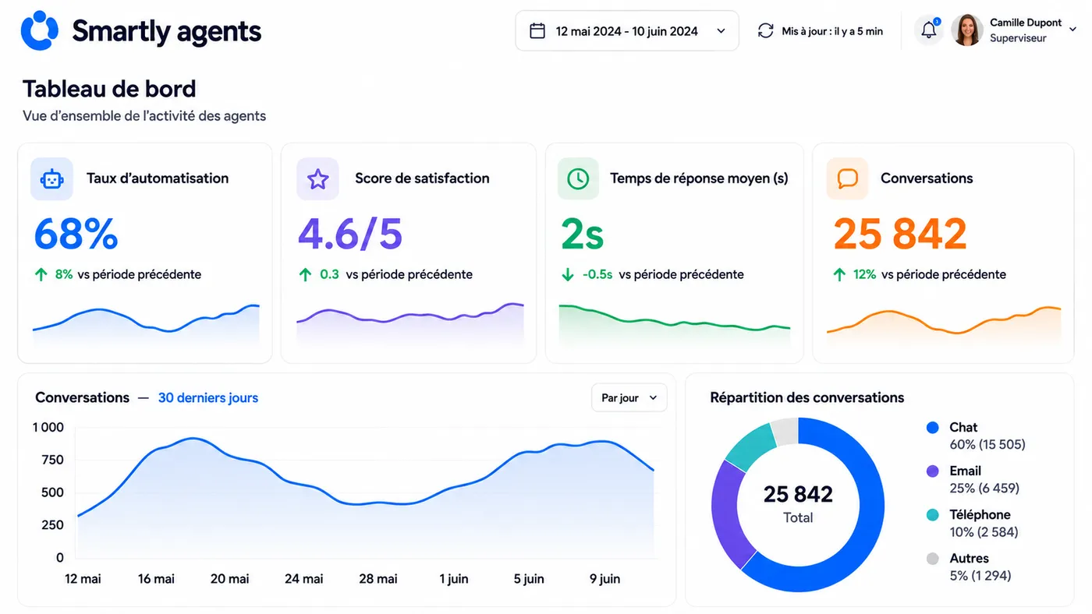Click the 5% (1 294) Autres value
The width and height of the screenshot is (1092, 614).
click(x=980, y=576)
